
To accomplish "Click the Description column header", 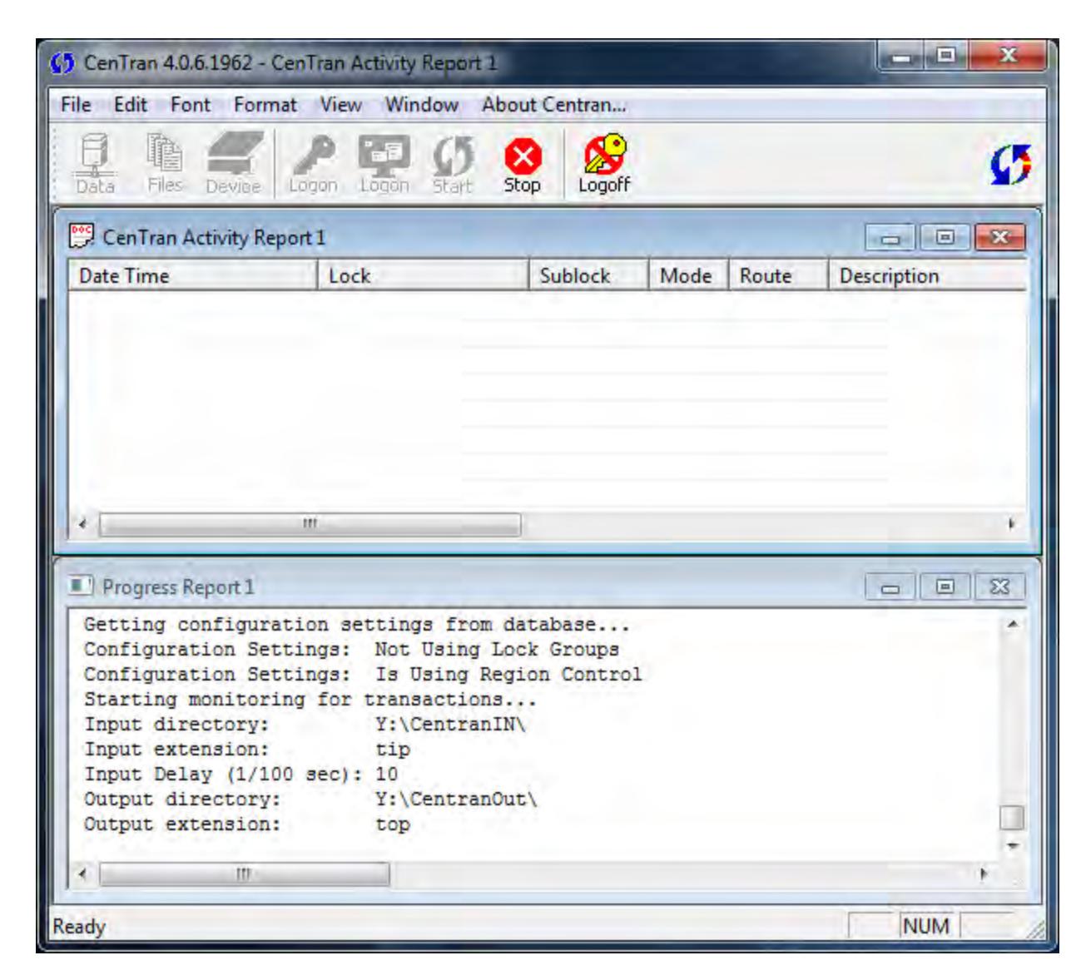I will coord(927,275).
